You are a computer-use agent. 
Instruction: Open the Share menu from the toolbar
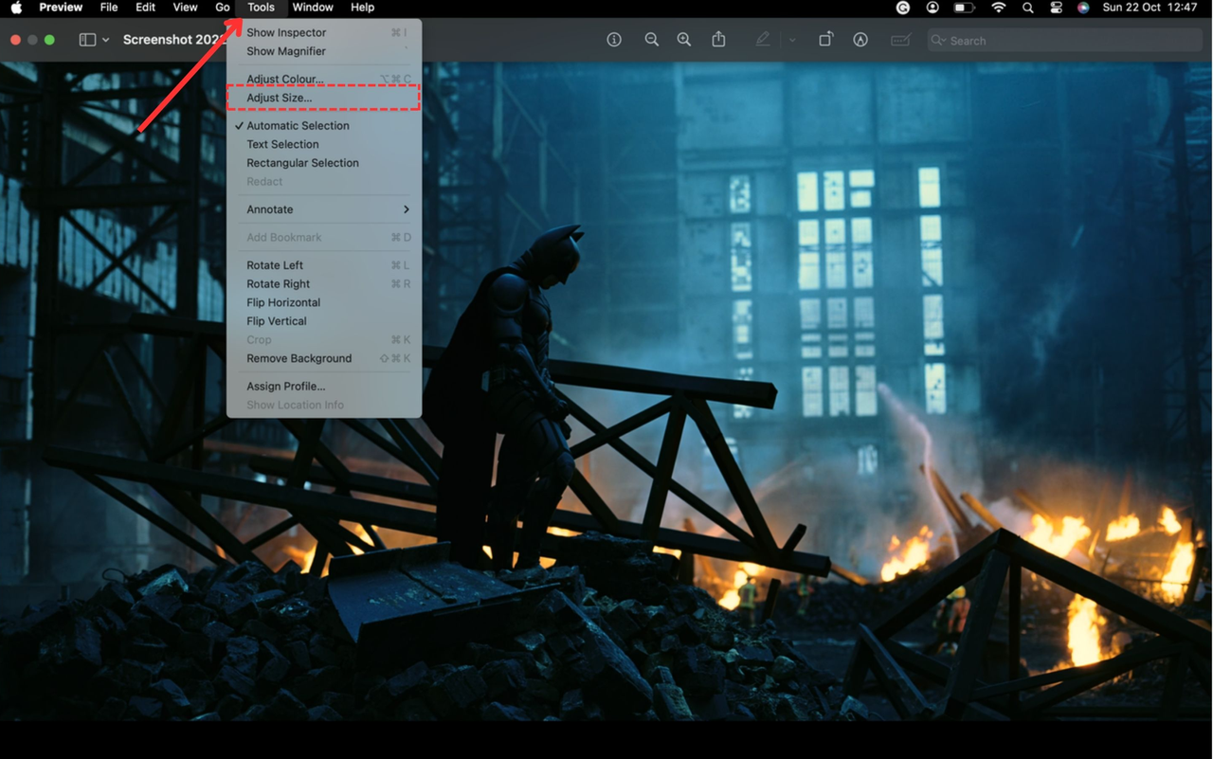(x=718, y=40)
